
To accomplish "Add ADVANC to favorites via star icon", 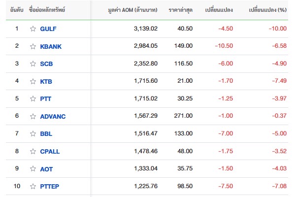I will tap(33, 116).
